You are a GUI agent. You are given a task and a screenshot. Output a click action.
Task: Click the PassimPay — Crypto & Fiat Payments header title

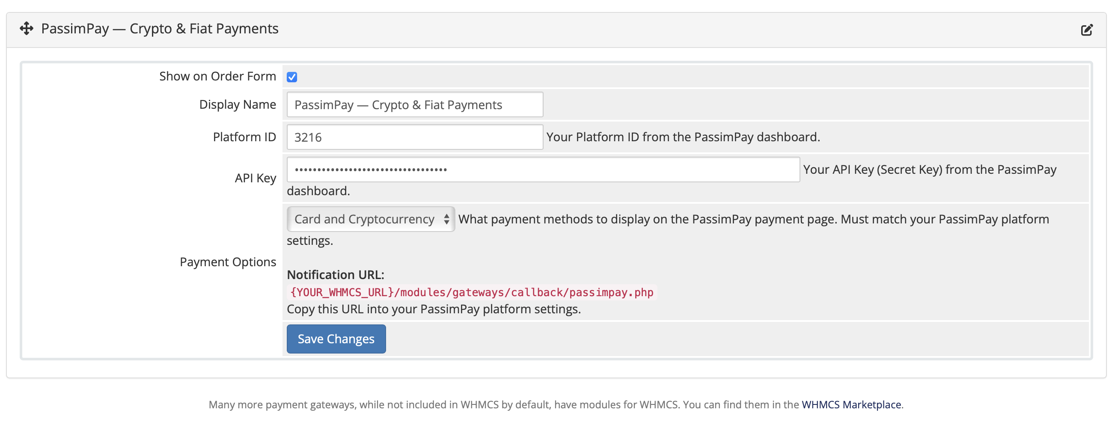point(160,29)
